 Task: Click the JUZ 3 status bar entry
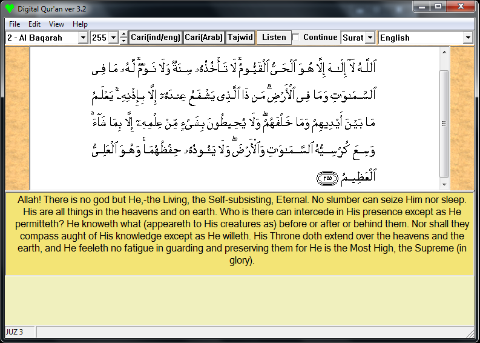pos(15,332)
